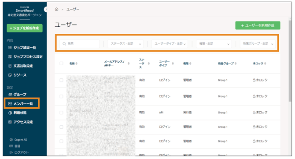The width and height of the screenshot is (295, 159).
Task: Open 権限・全部 filter dropdown
Action: 214,44
